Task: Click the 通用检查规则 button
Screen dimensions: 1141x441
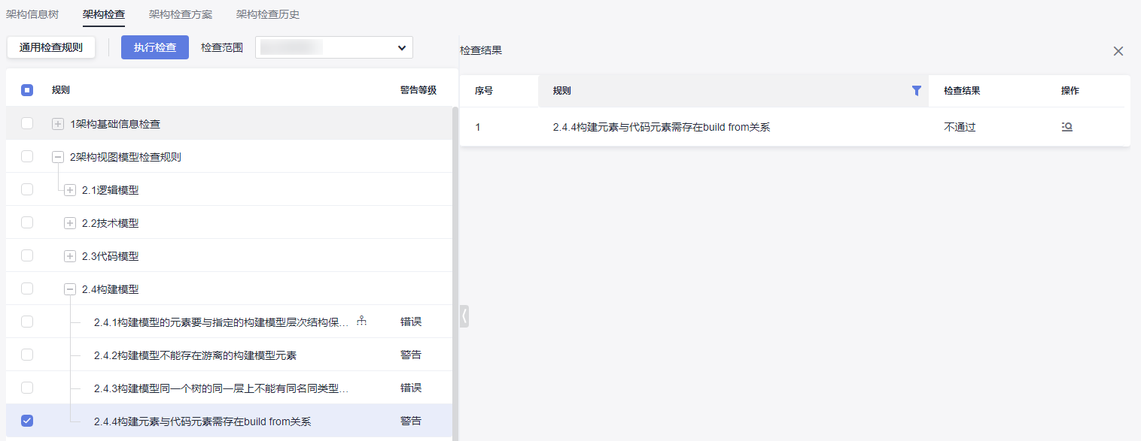Action: (51, 47)
